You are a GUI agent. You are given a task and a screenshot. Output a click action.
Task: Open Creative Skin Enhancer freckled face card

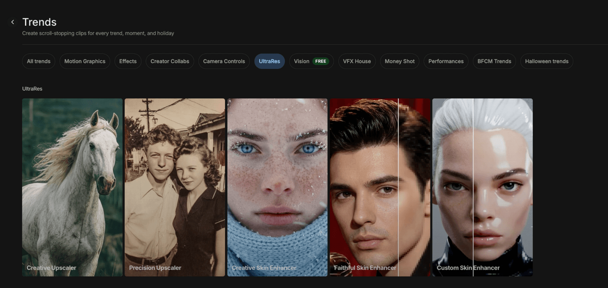pyautogui.click(x=277, y=187)
